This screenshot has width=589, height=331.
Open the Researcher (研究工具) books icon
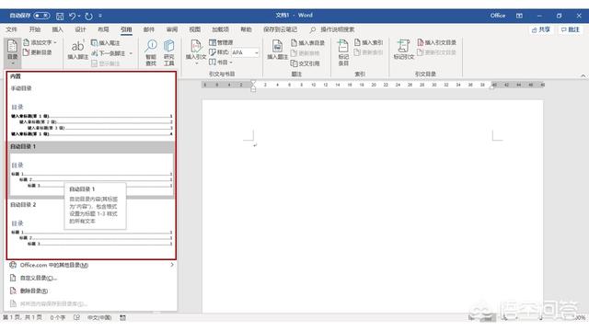tap(168, 46)
